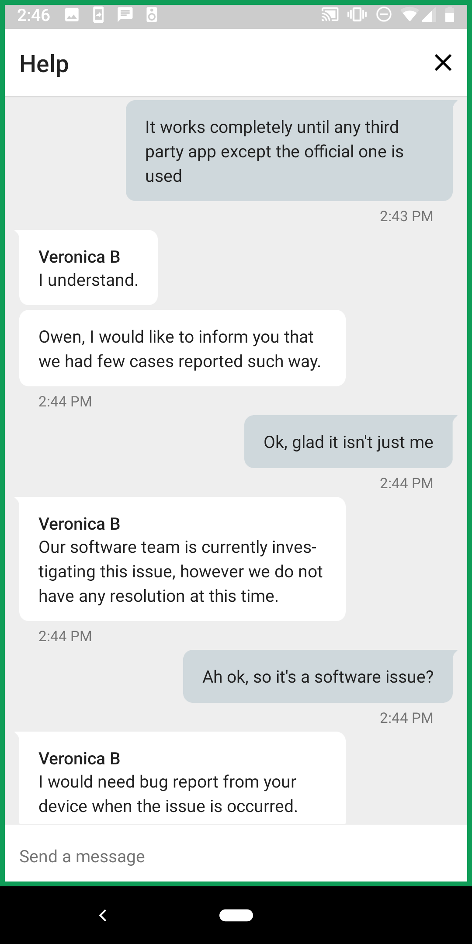Tap the home pill navigation button

coord(236,915)
